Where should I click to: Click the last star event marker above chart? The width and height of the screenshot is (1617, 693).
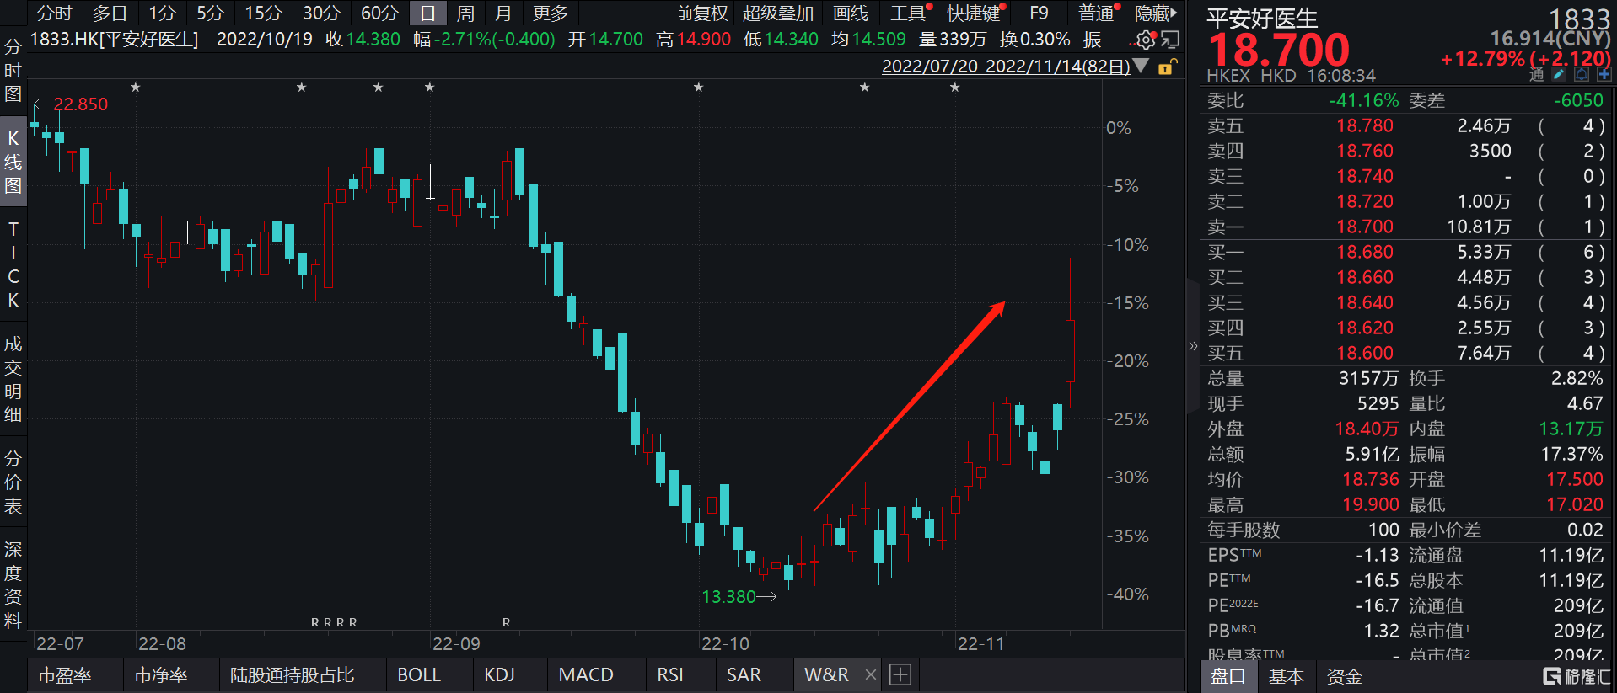(954, 87)
